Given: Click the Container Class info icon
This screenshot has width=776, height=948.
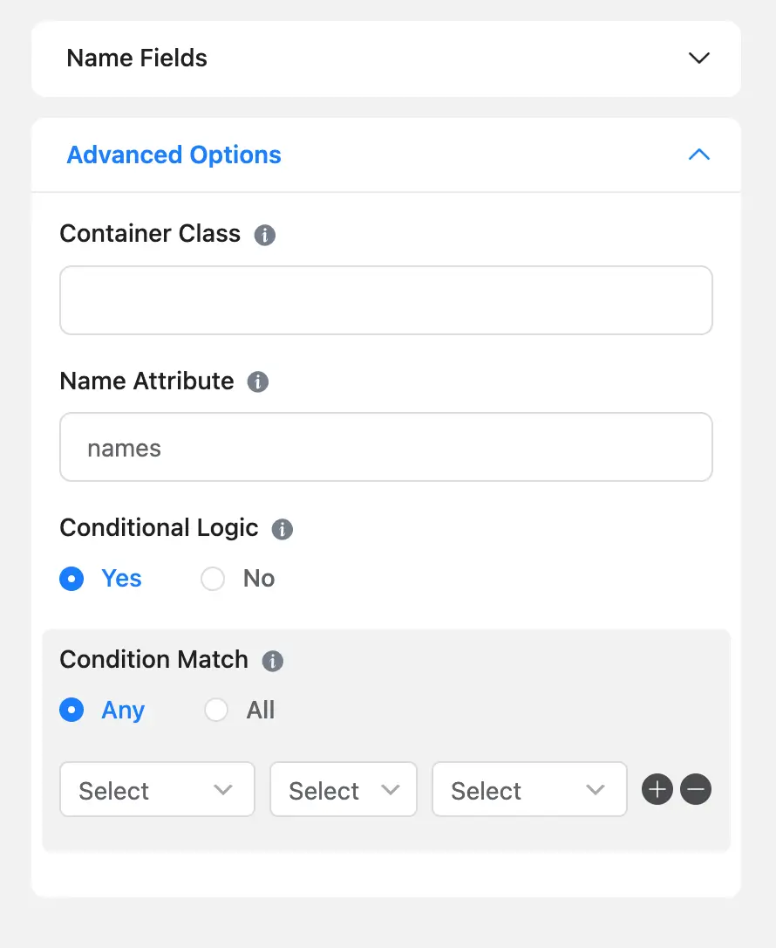Looking at the screenshot, I should pyautogui.click(x=264, y=235).
